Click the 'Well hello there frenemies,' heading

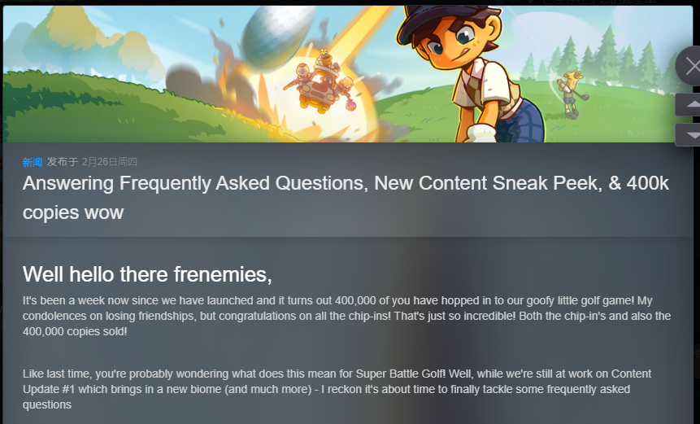pyautogui.click(x=147, y=273)
